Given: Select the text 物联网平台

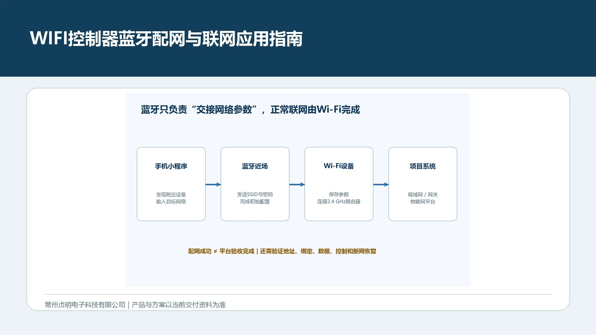Looking at the screenshot, I should [423, 202].
